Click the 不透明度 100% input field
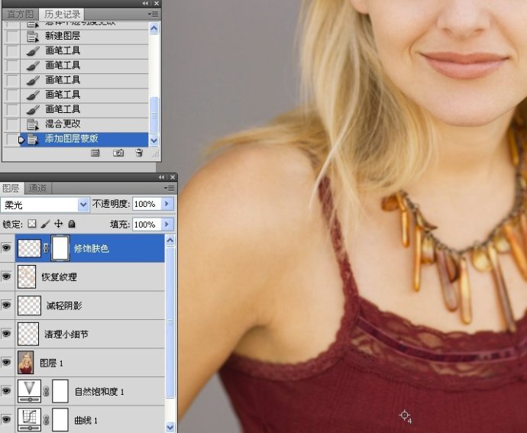 tap(147, 204)
